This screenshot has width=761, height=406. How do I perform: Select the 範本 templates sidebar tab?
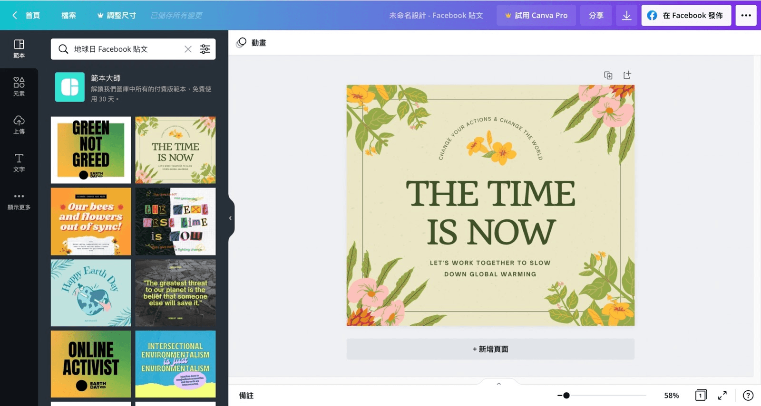[x=19, y=49]
